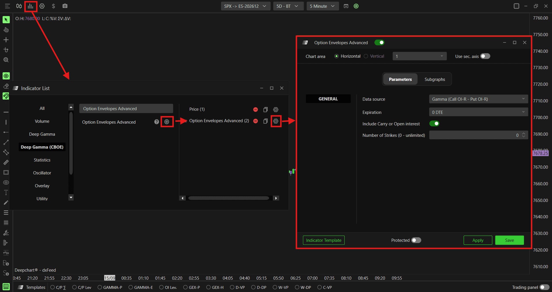
Task: Toggle Include Carry or Open interest
Action: pos(434,124)
